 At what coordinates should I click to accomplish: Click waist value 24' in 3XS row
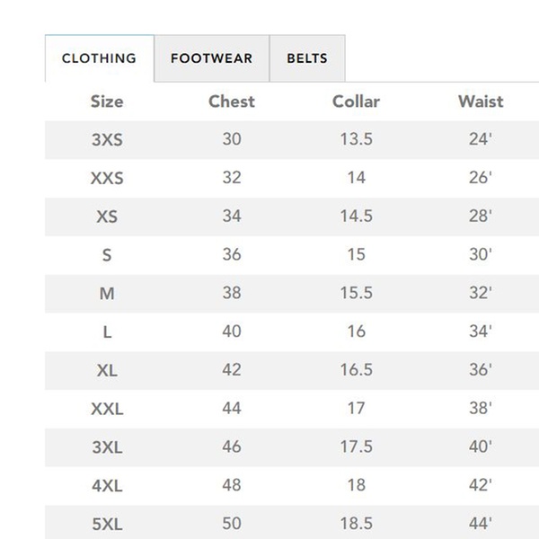tap(481, 140)
